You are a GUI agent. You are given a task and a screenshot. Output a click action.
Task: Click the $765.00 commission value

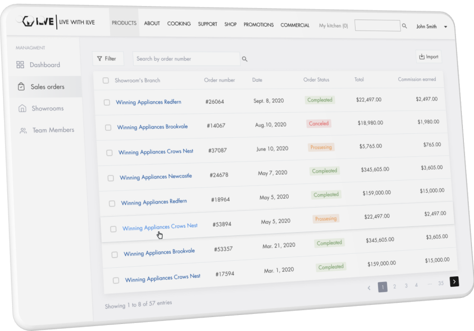432,144
